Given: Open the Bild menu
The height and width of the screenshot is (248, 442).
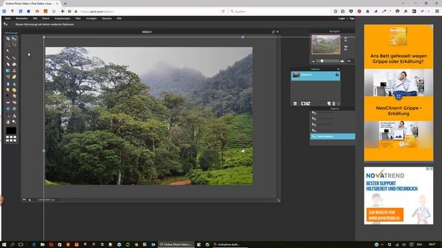Looking at the screenshot, I should tap(35, 19).
